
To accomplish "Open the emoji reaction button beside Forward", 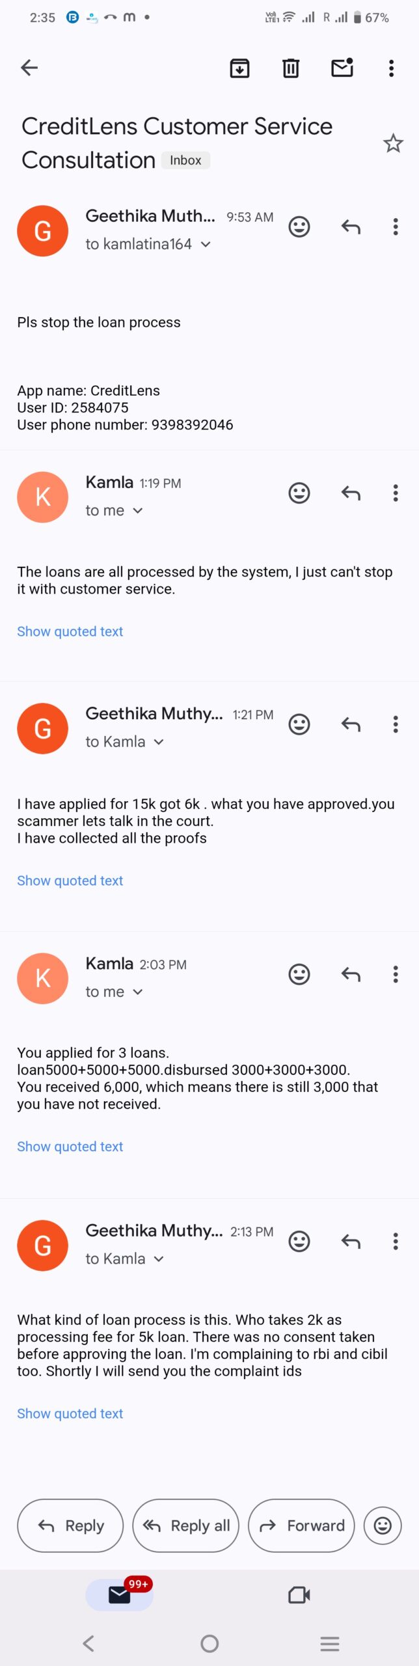I will click(383, 1525).
